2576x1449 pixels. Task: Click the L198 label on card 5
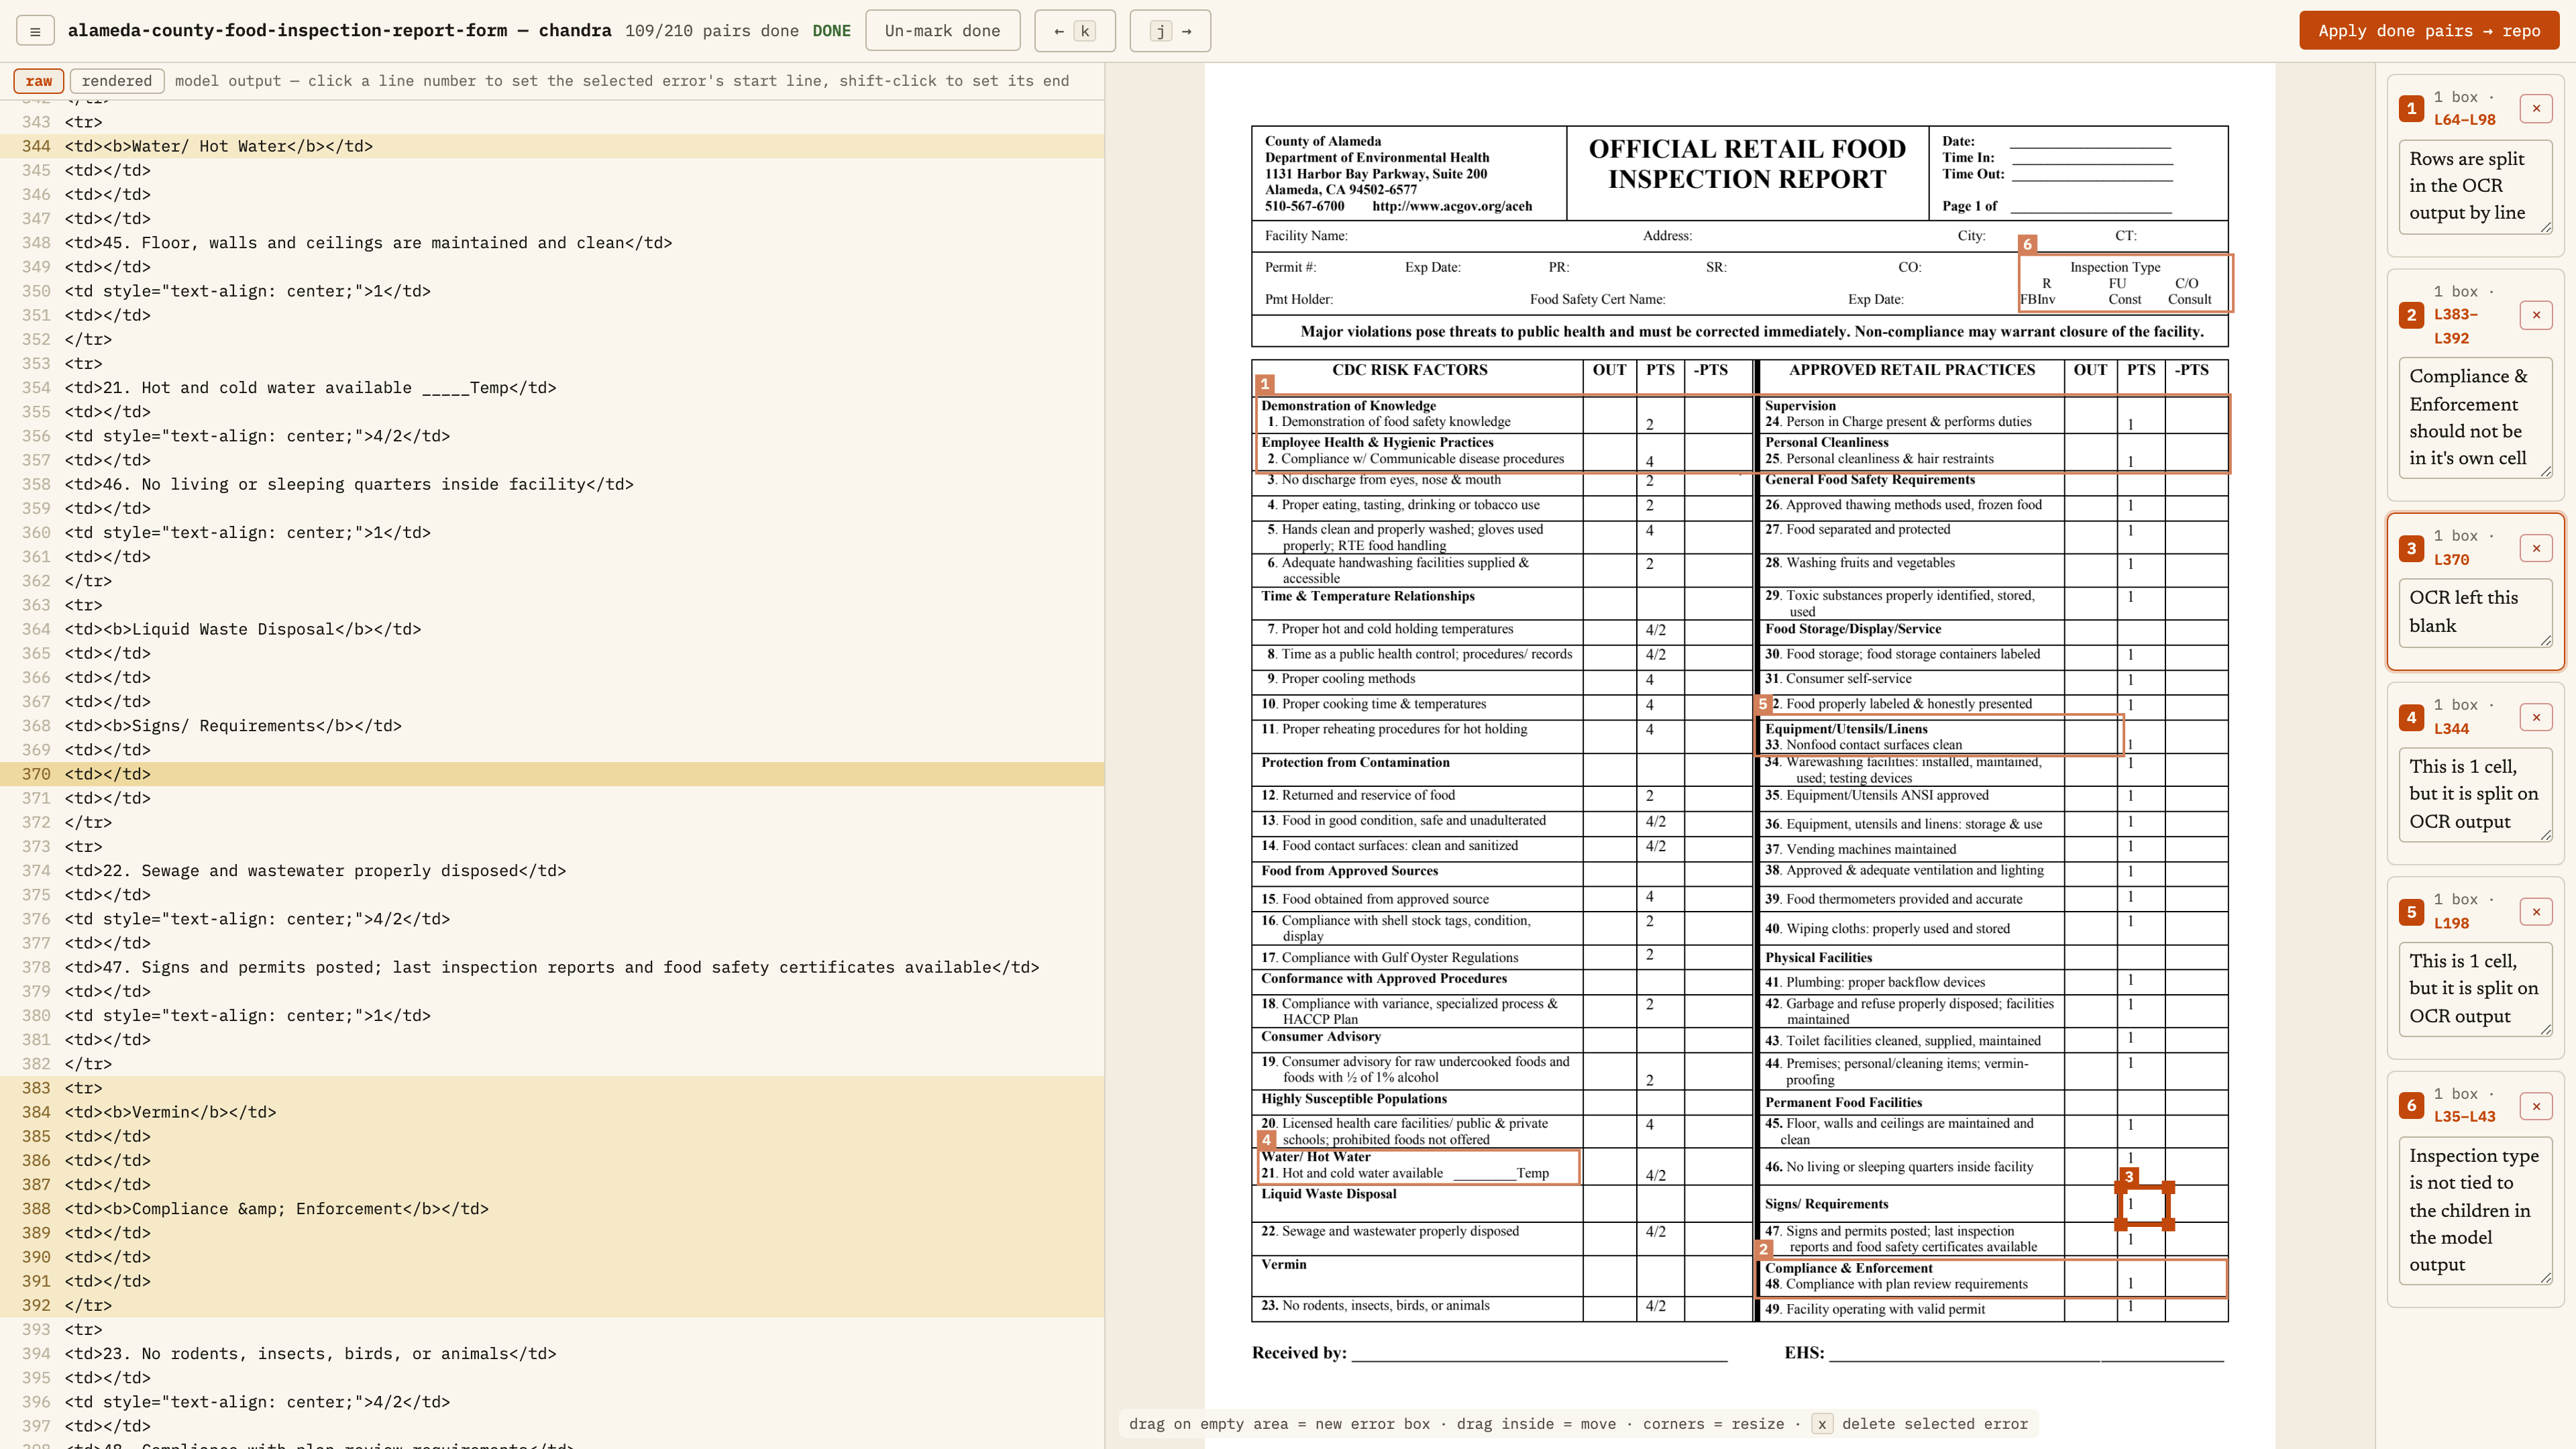(x=2451, y=923)
